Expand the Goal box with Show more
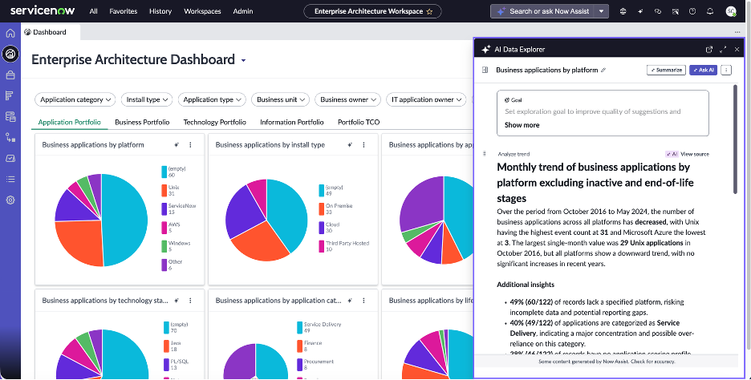 (522, 125)
